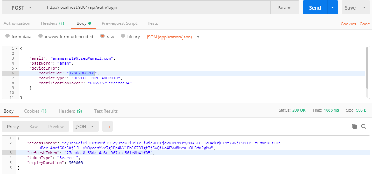Select raw body radio button
The height and width of the screenshot is (174, 372).
coord(103,36)
